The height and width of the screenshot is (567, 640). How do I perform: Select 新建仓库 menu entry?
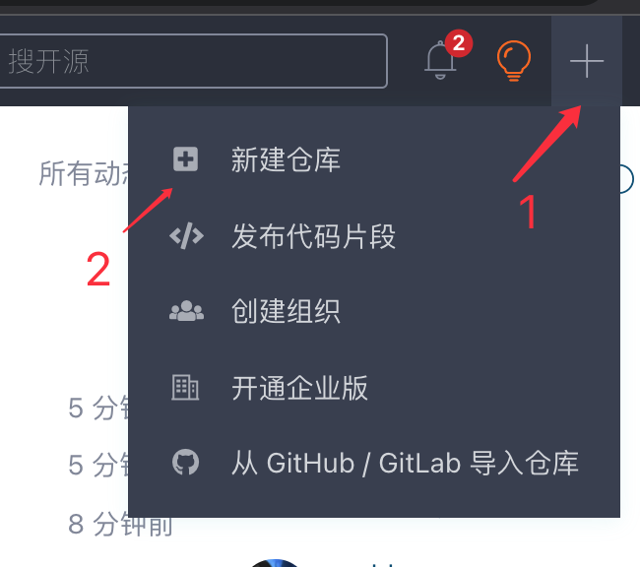pyautogui.click(x=374, y=159)
